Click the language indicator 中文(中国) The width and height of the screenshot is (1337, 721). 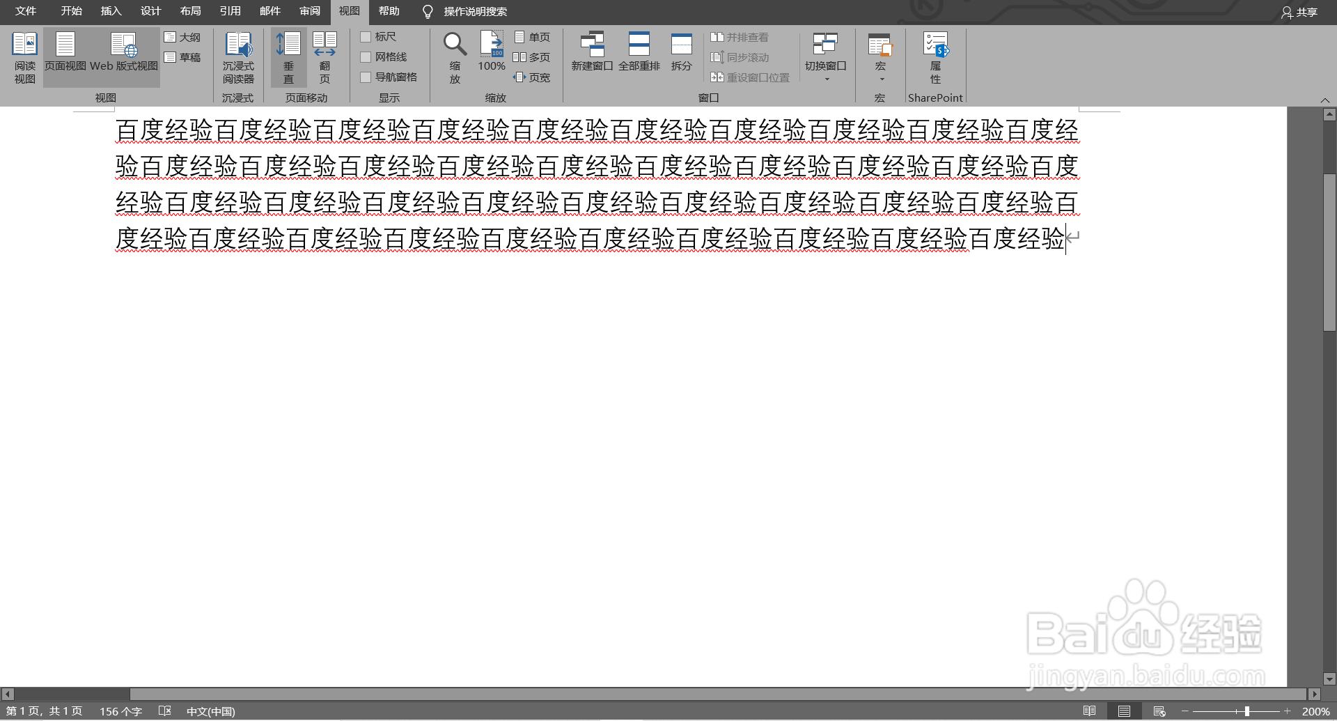[x=210, y=711]
